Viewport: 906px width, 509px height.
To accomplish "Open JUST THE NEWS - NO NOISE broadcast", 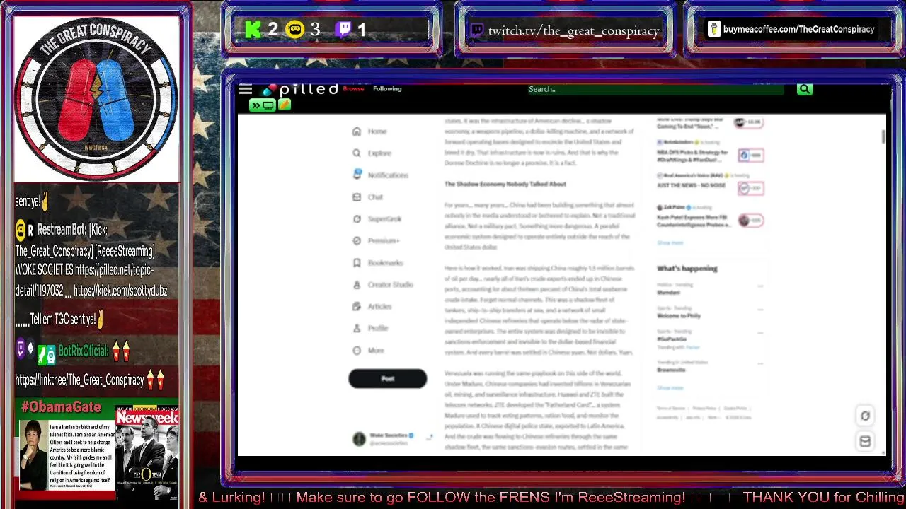I will tap(691, 185).
